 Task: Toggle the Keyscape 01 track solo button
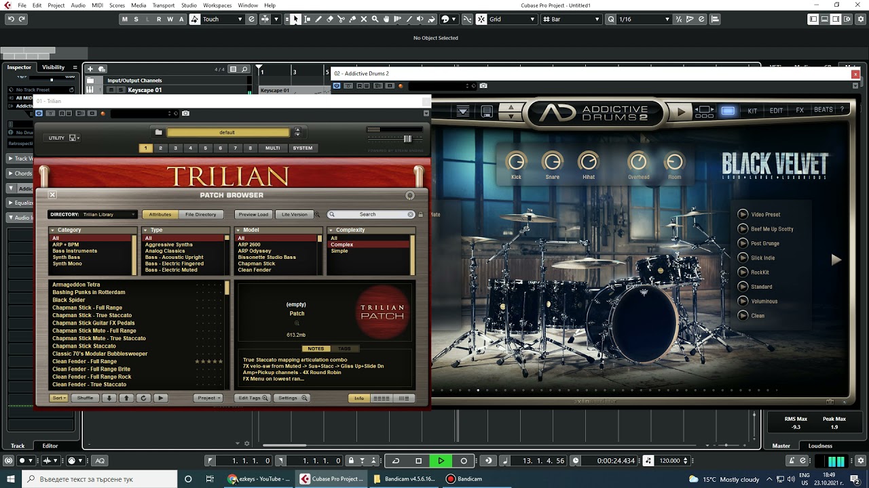121,90
